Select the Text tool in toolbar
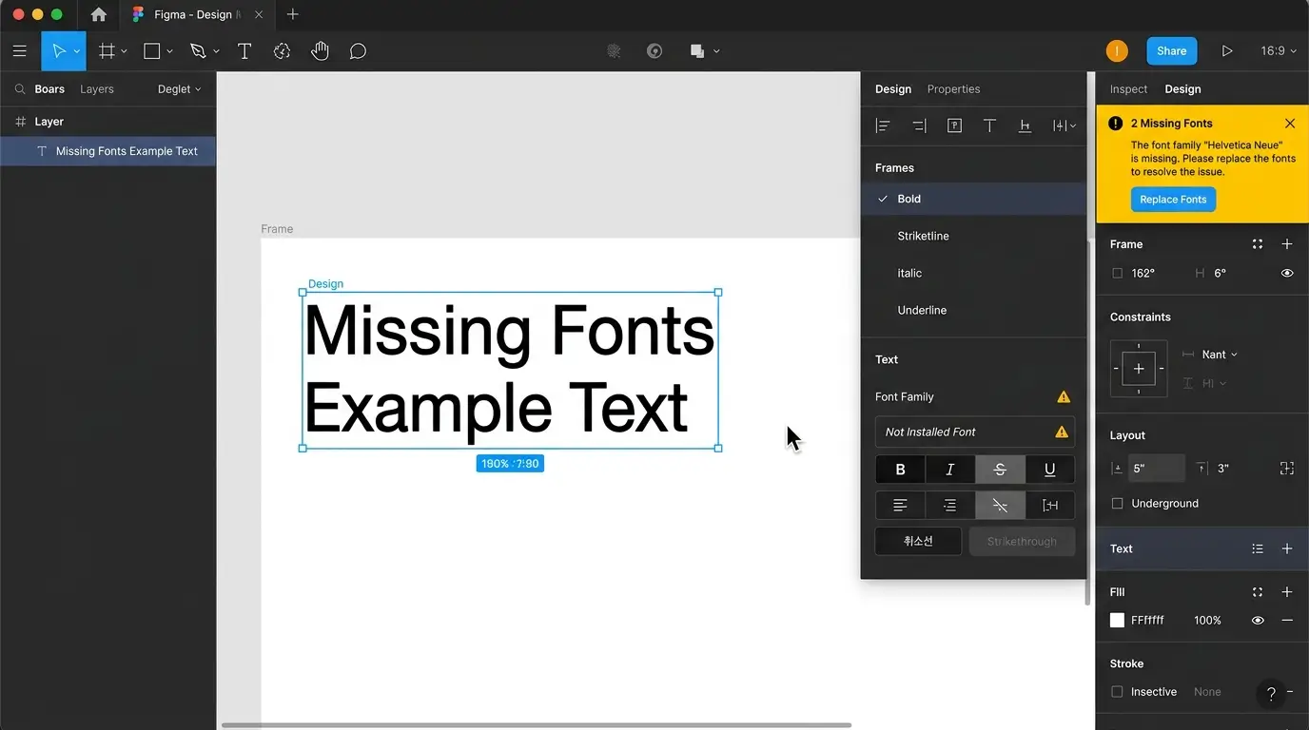1309x730 pixels. (x=244, y=51)
